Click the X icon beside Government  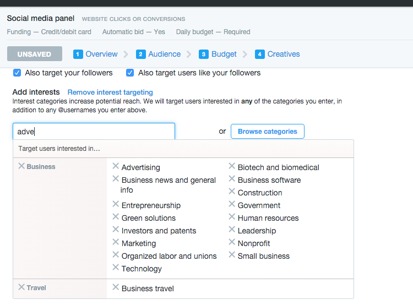click(232, 204)
